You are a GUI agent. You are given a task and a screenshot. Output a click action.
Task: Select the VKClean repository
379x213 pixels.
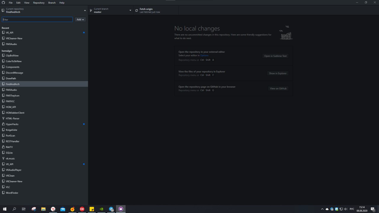click(44, 176)
